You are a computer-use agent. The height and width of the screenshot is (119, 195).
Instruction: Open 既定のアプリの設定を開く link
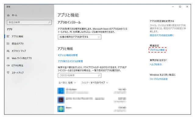(x=162, y=35)
